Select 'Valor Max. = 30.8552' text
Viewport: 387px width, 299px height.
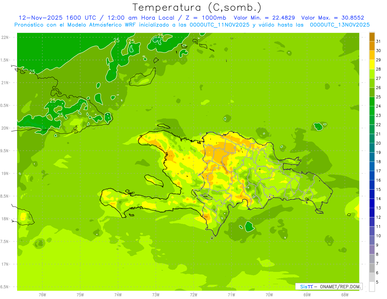pyautogui.click(x=332, y=18)
